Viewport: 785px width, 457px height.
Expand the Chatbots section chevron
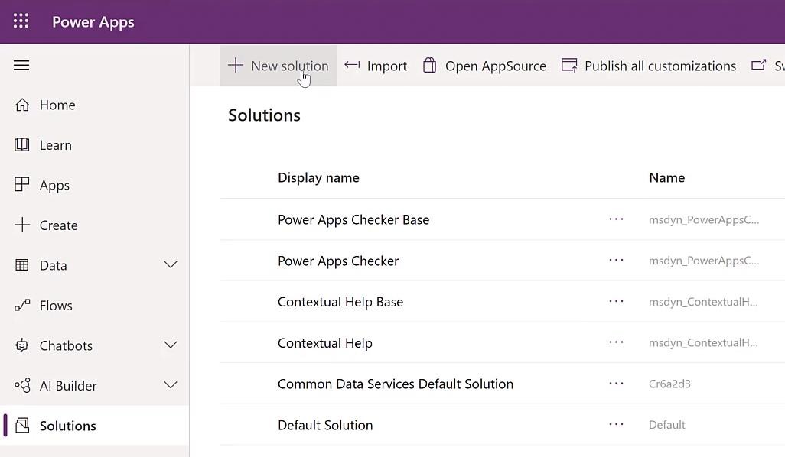[171, 345]
